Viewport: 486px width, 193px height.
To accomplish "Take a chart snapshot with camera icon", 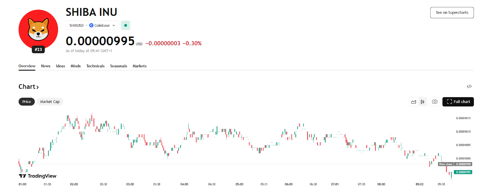I will click(x=435, y=102).
